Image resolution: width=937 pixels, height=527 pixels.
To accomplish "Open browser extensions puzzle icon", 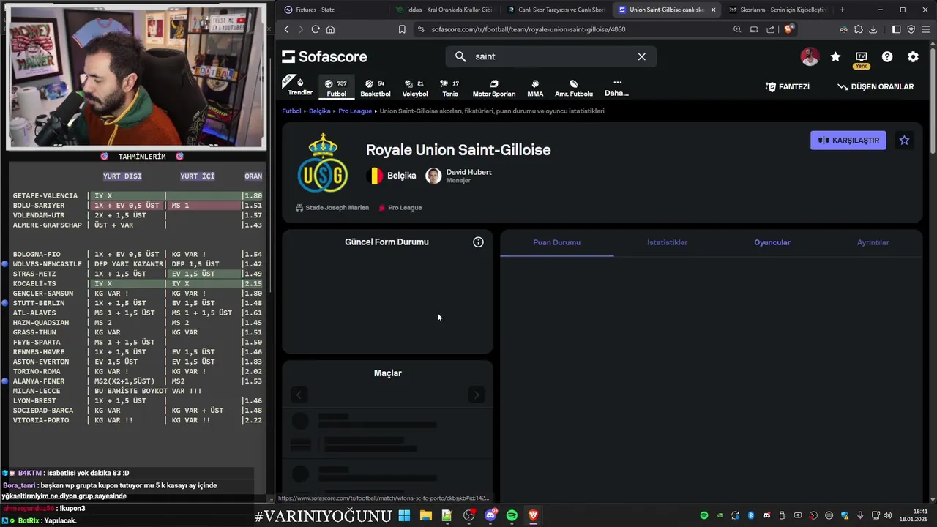I will pyautogui.click(x=859, y=29).
